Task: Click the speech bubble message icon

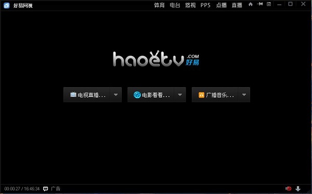Action: tap(46, 189)
